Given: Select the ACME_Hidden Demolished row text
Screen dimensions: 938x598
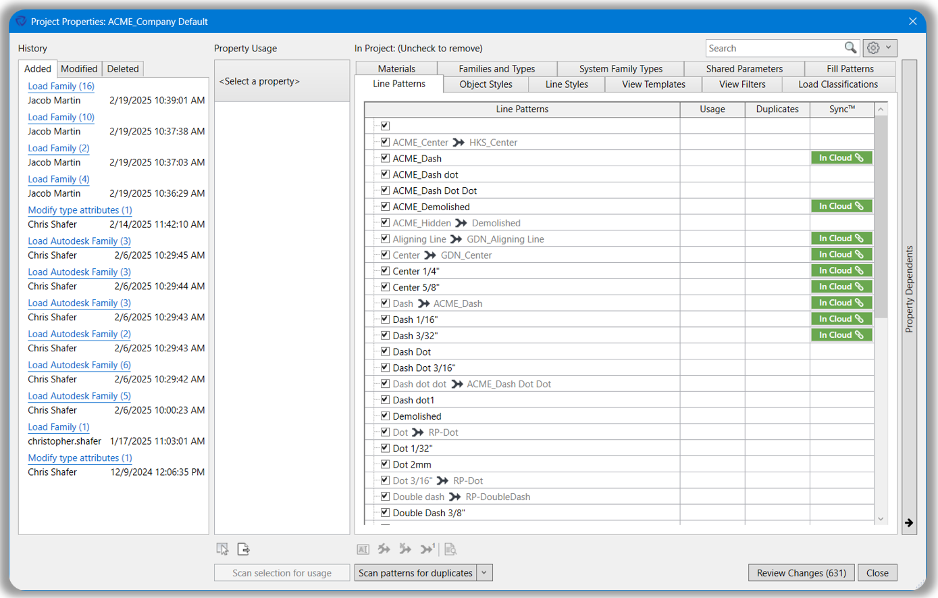Looking at the screenshot, I should 457,223.
